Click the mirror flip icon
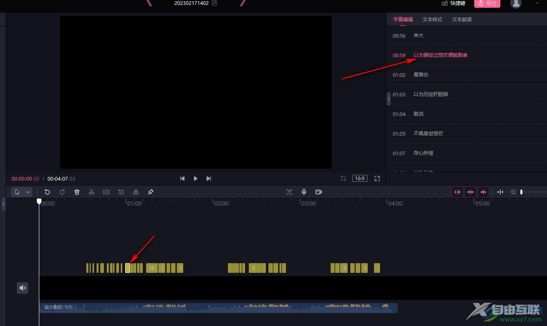This screenshot has width=547, height=326. pyautogui.click(x=136, y=192)
